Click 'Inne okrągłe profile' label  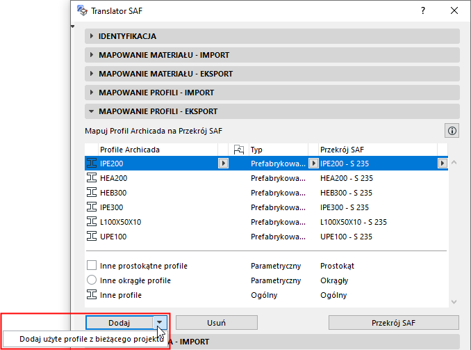(x=135, y=280)
